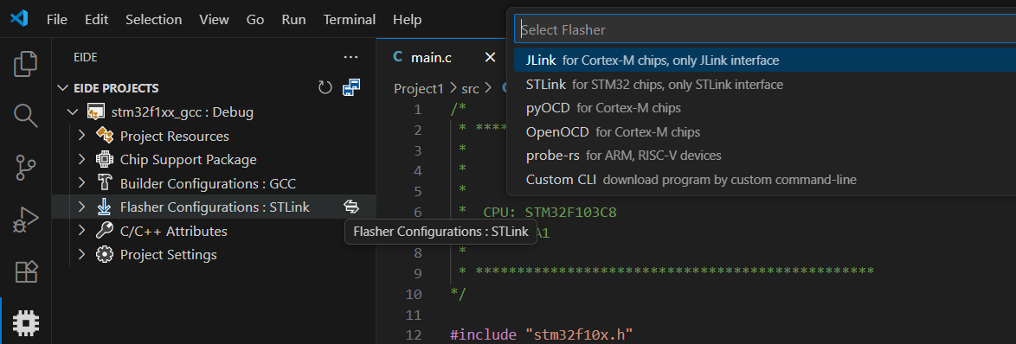Click the EIDE panel more actions ellipsis
This screenshot has width=1016, height=344.
pyautogui.click(x=350, y=57)
